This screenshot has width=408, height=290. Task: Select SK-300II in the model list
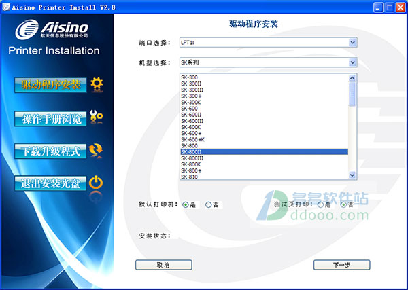pyautogui.click(x=264, y=84)
